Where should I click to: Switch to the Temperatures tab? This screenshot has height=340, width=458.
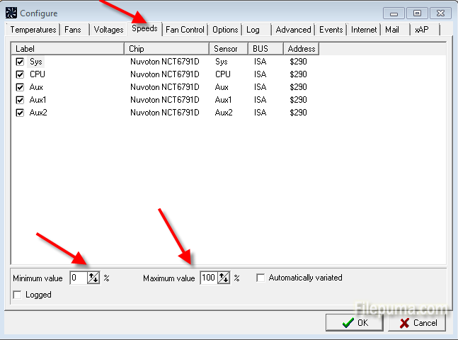tap(33, 30)
